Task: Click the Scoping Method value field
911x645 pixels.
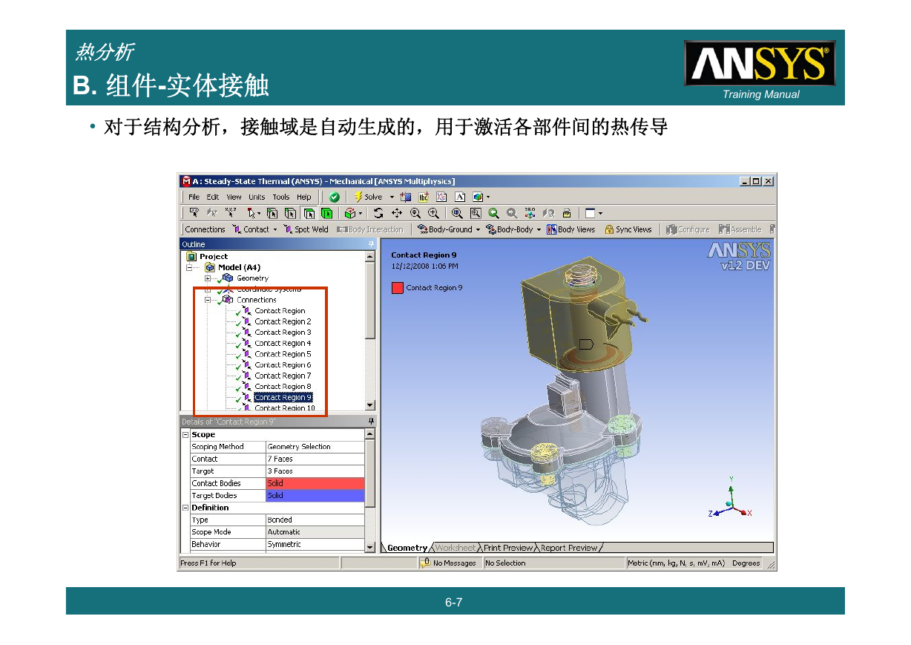Action: click(x=315, y=447)
